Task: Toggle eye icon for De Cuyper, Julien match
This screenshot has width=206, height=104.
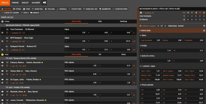Action: (3, 79)
